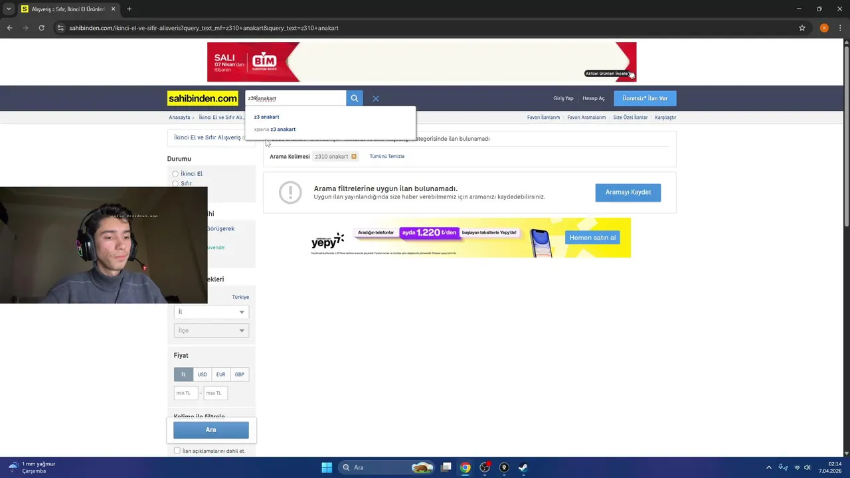Viewport: 850px width, 478px height.
Task: Bookmark this page with the star icon
Action: tap(802, 28)
